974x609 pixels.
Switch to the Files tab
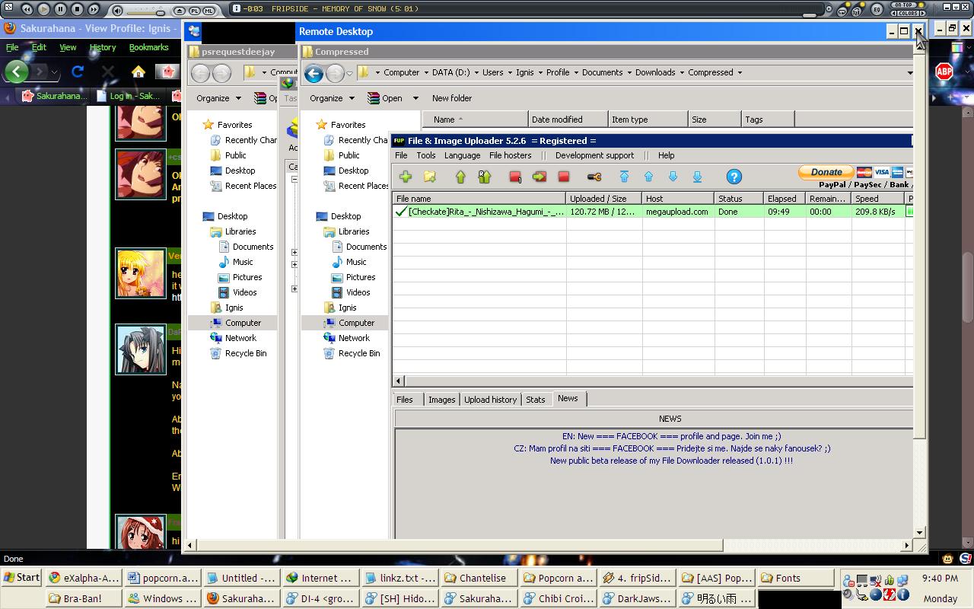[x=405, y=400]
